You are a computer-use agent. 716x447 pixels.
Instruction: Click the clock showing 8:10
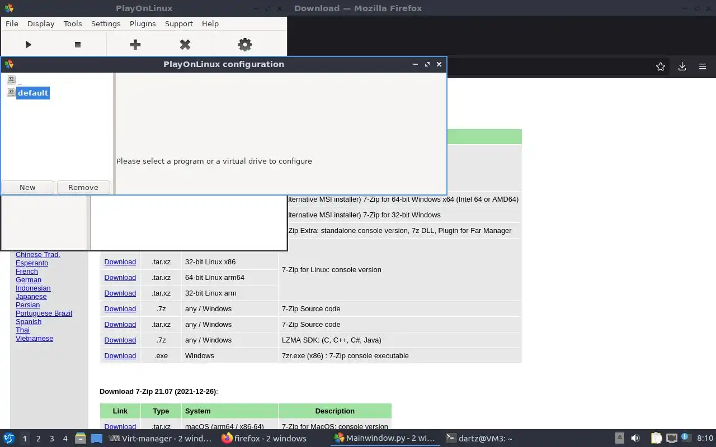pyautogui.click(x=705, y=439)
